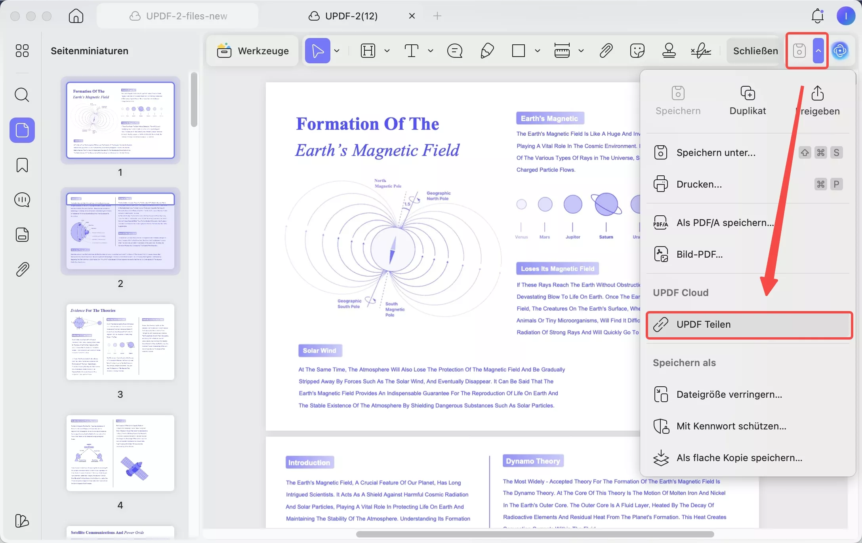This screenshot has height=543, width=862.
Task: Click the Seitenminiaturen panel heading
Action: 90,51
